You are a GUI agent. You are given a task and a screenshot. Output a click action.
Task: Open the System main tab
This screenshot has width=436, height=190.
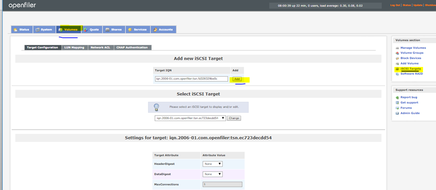point(44,30)
